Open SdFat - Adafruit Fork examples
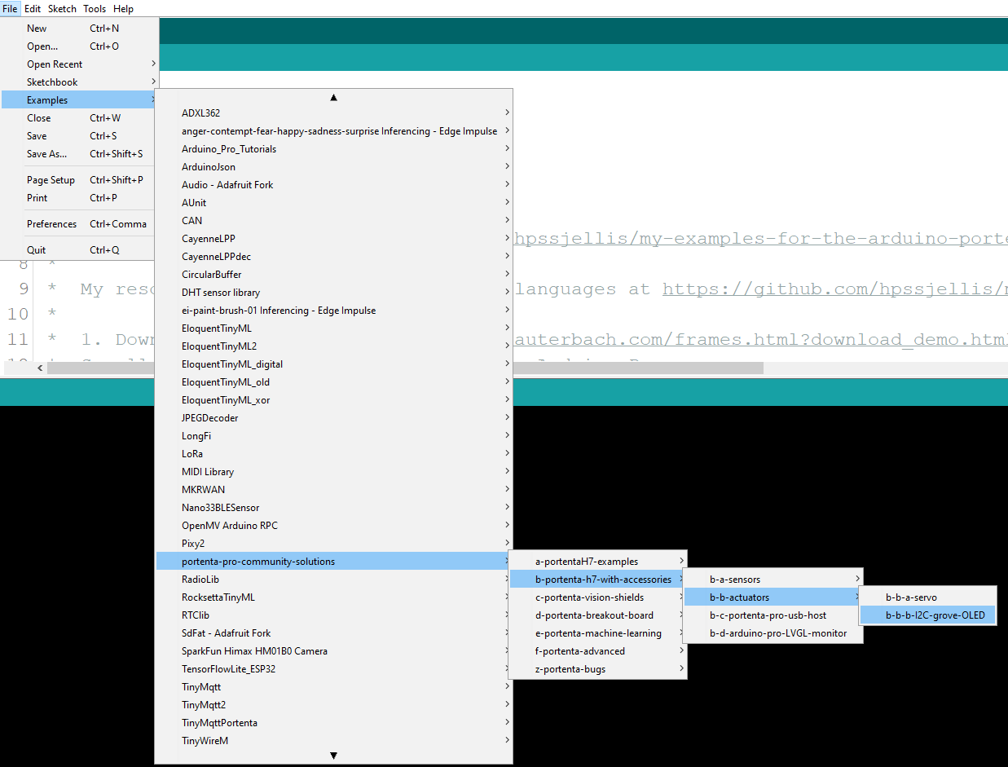 point(334,633)
